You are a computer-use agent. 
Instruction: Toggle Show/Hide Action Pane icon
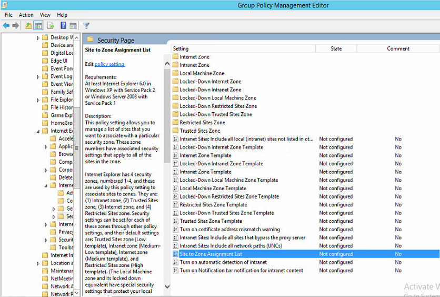pyautogui.click(x=73, y=26)
